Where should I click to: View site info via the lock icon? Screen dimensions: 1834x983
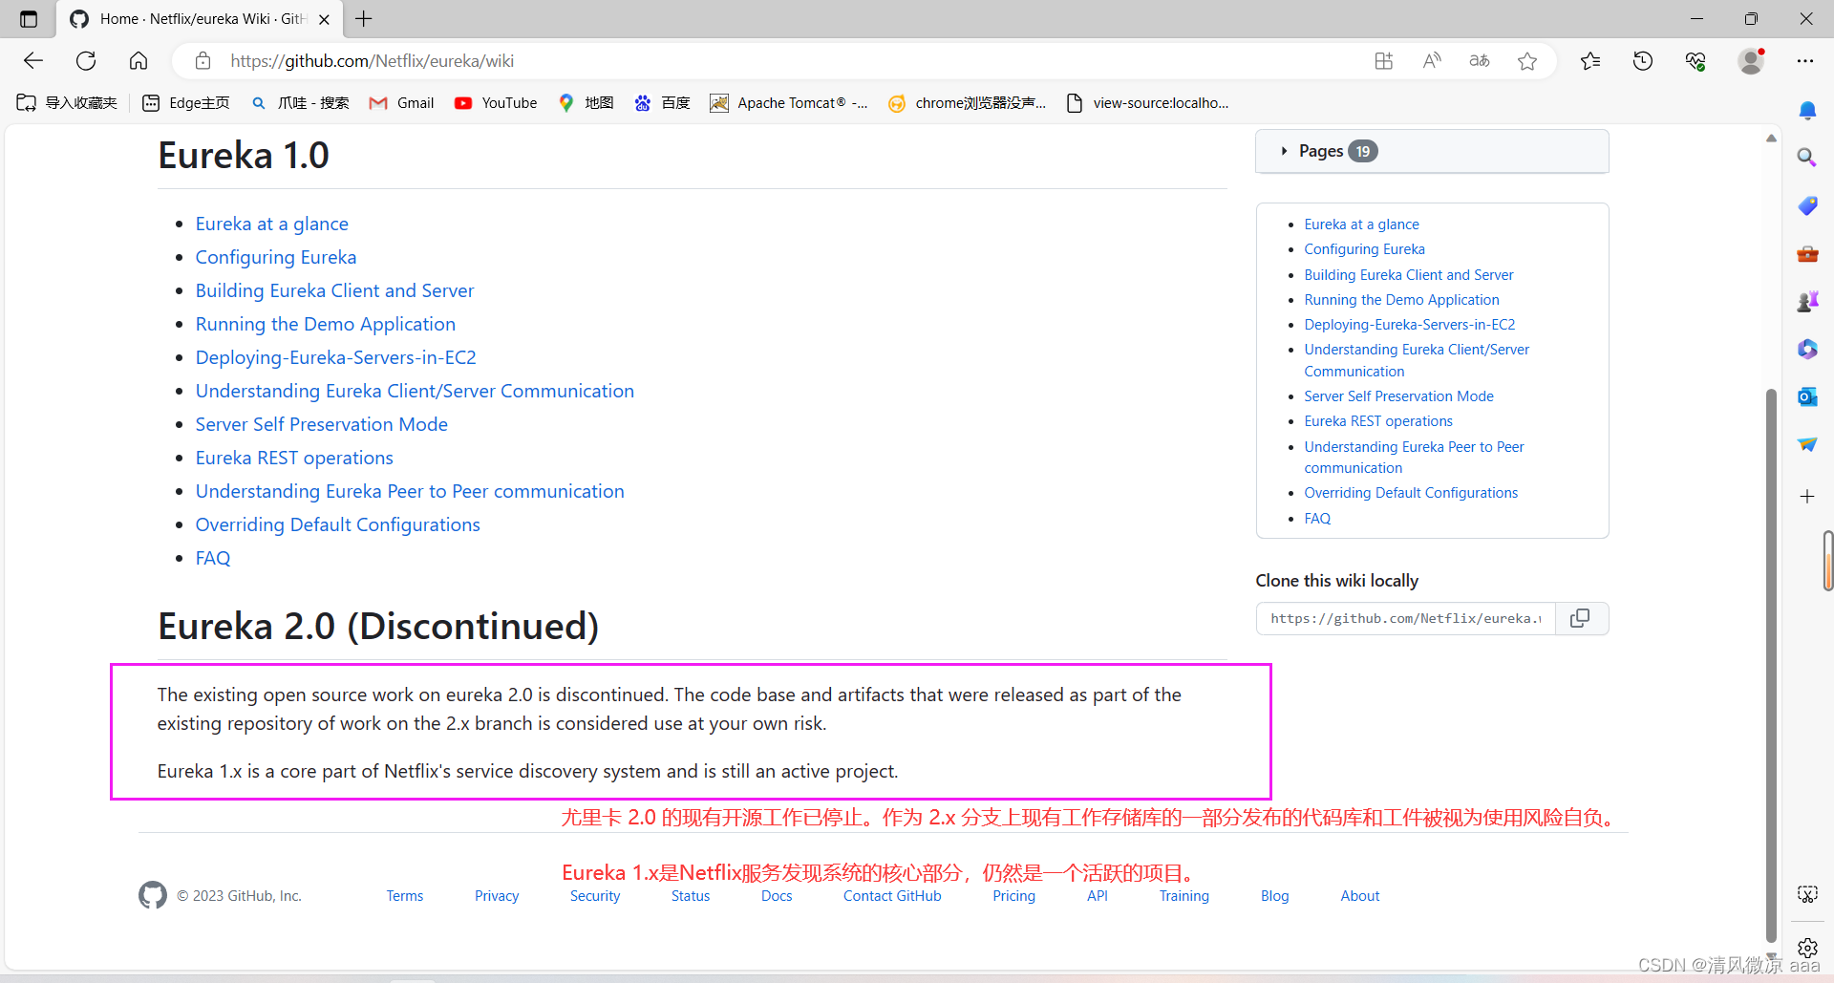[x=203, y=61]
